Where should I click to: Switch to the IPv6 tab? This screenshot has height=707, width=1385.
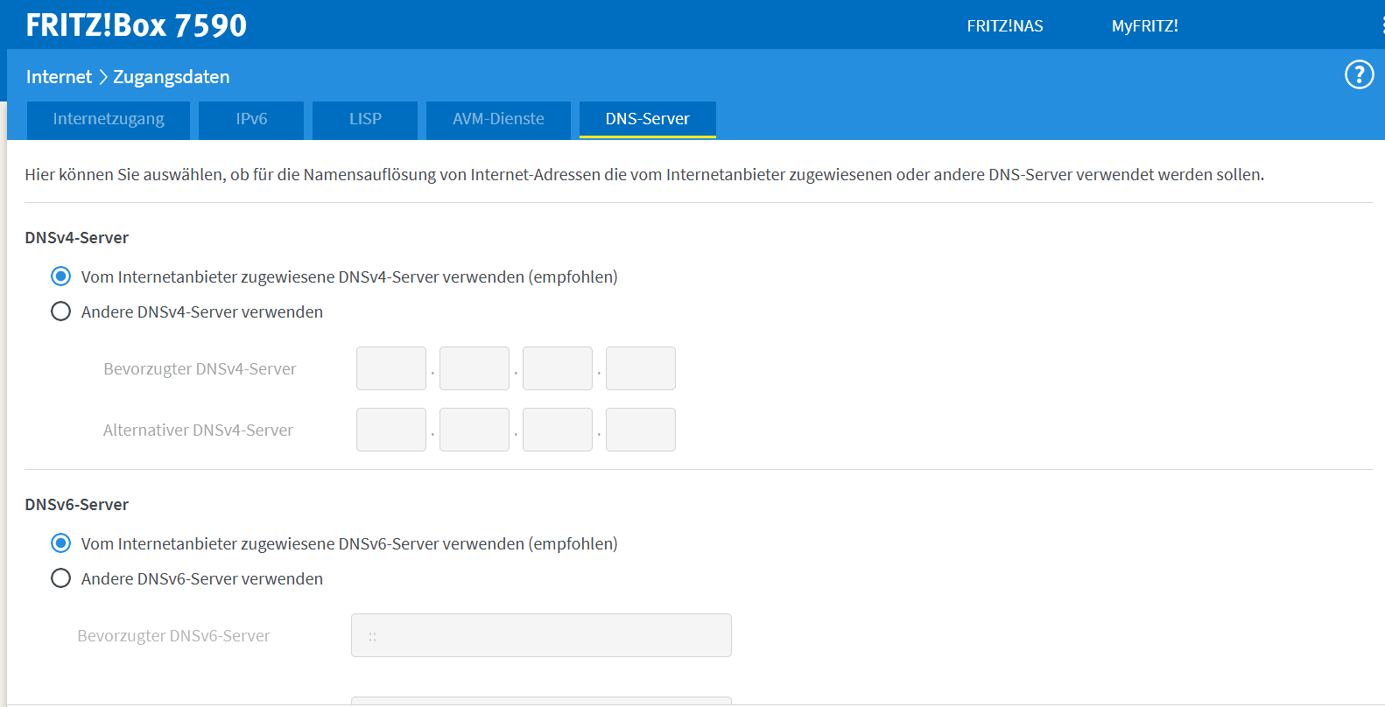[x=251, y=119]
